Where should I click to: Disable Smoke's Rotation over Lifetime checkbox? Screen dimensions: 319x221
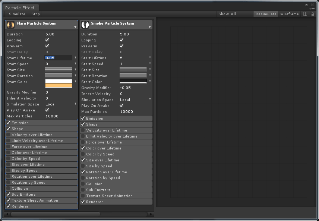[x=83, y=172]
